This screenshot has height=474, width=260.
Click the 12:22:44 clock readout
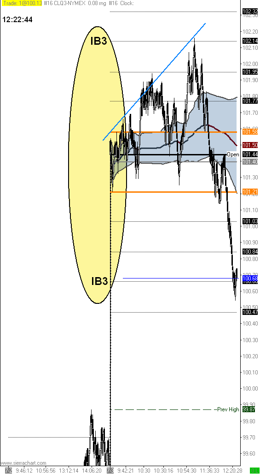pos(17,20)
